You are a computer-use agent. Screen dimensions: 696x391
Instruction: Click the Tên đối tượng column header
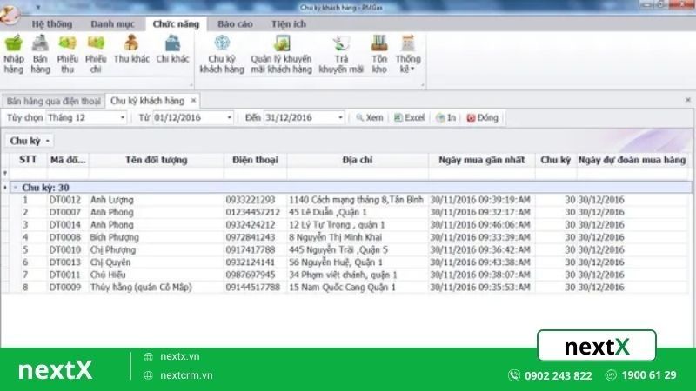(x=156, y=160)
